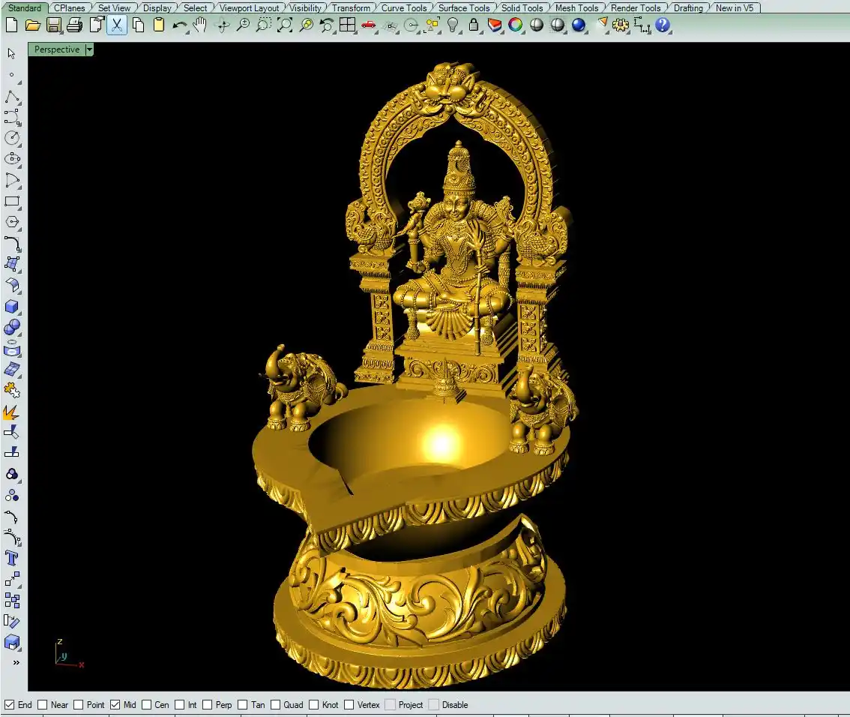The image size is (850, 717).
Task: Choose the Rectangle drawing tool
Action: pyautogui.click(x=12, y=202)
